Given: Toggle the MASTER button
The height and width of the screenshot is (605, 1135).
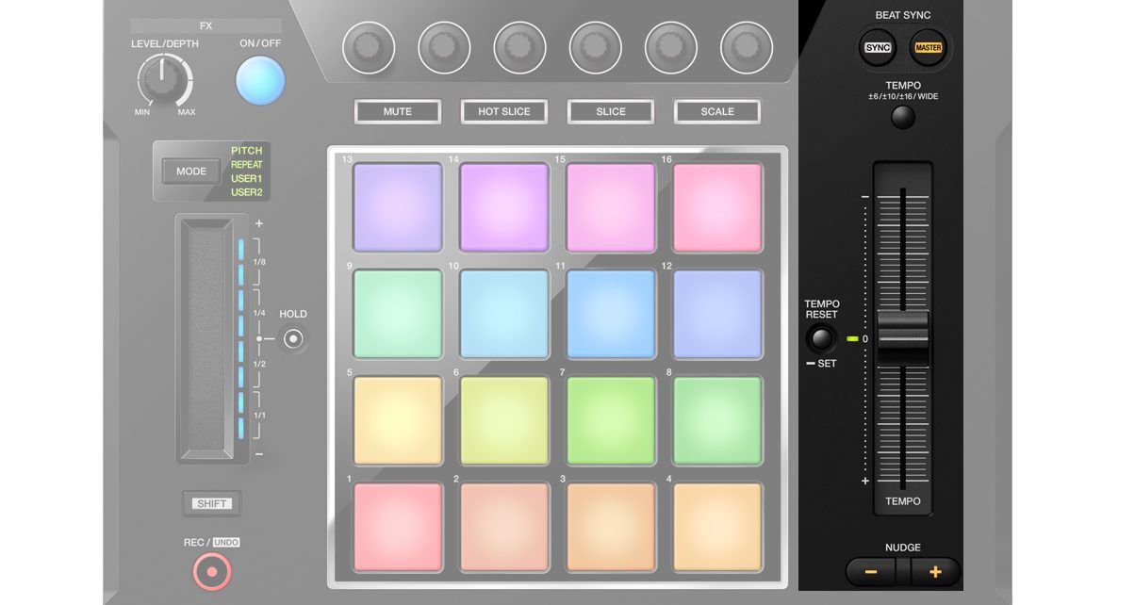Looking at the screenshot, I should pos(929,47).
